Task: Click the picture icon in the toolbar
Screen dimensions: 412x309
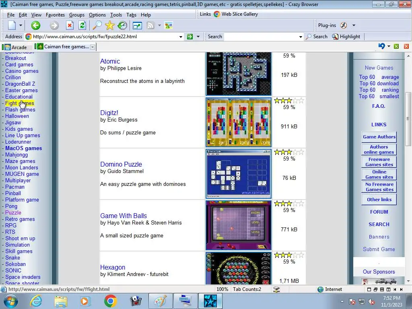Action: [x=169, y=25]
